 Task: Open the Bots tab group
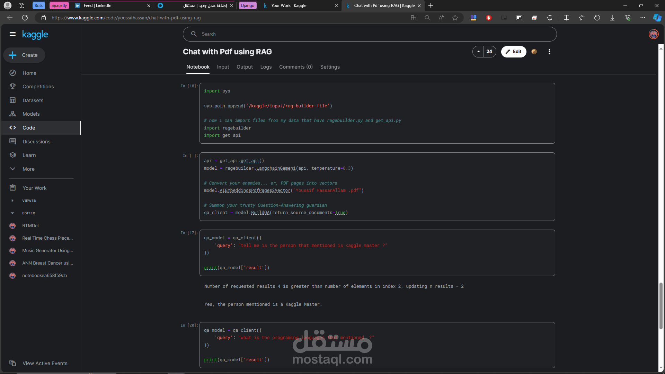38,6
